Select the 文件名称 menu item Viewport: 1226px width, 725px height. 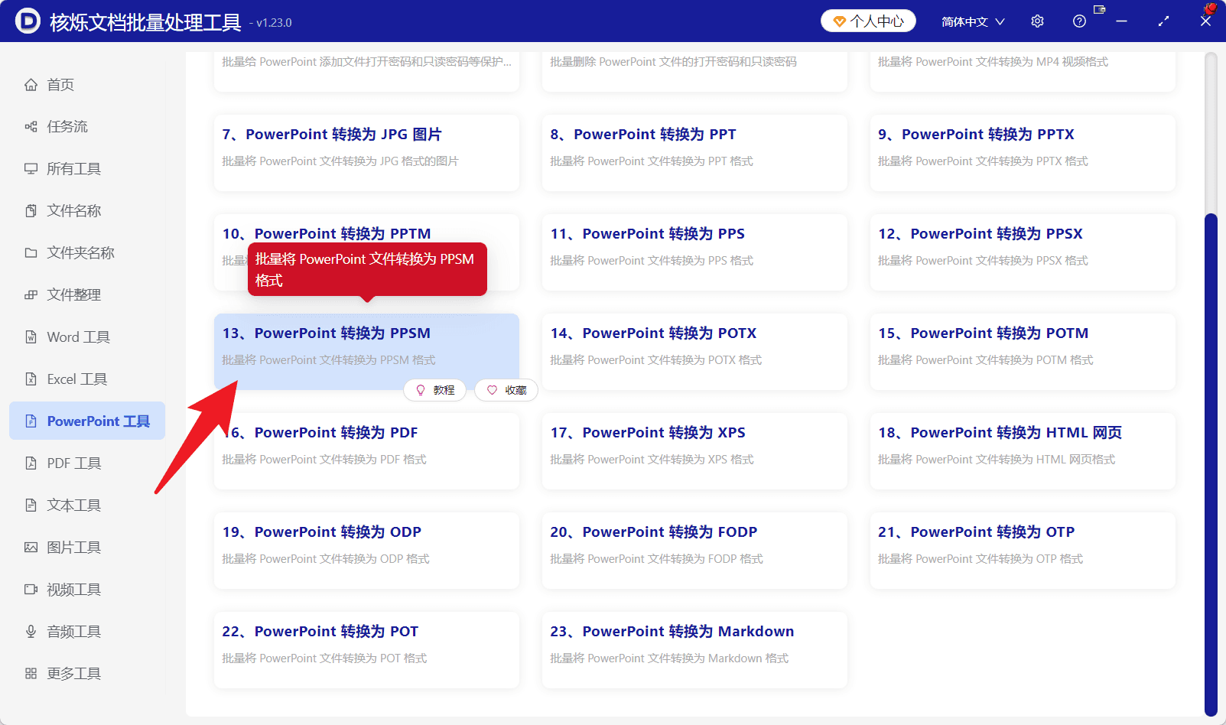[x=87, y=211]
